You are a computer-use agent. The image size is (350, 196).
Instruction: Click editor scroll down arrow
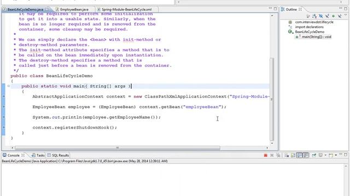pyautogui.click(x=272, y=143)
